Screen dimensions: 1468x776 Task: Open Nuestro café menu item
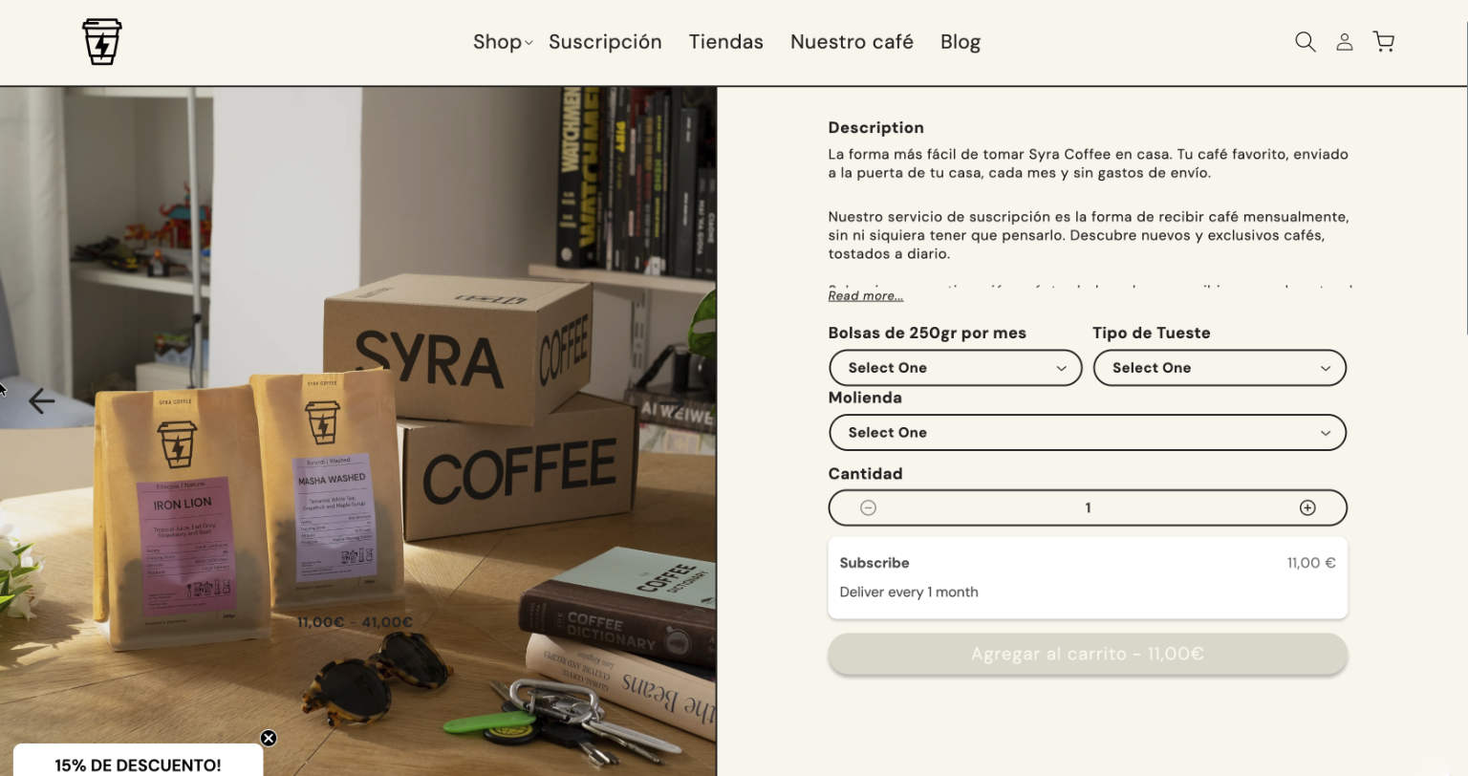pos(852,42)
